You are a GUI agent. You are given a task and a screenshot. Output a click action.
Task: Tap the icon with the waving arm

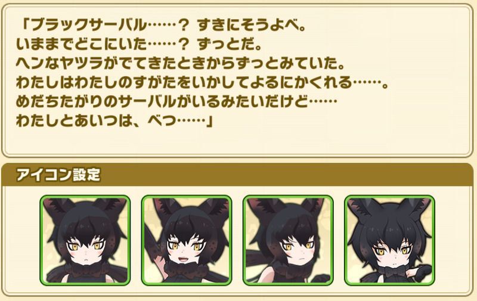click(187, 240)
